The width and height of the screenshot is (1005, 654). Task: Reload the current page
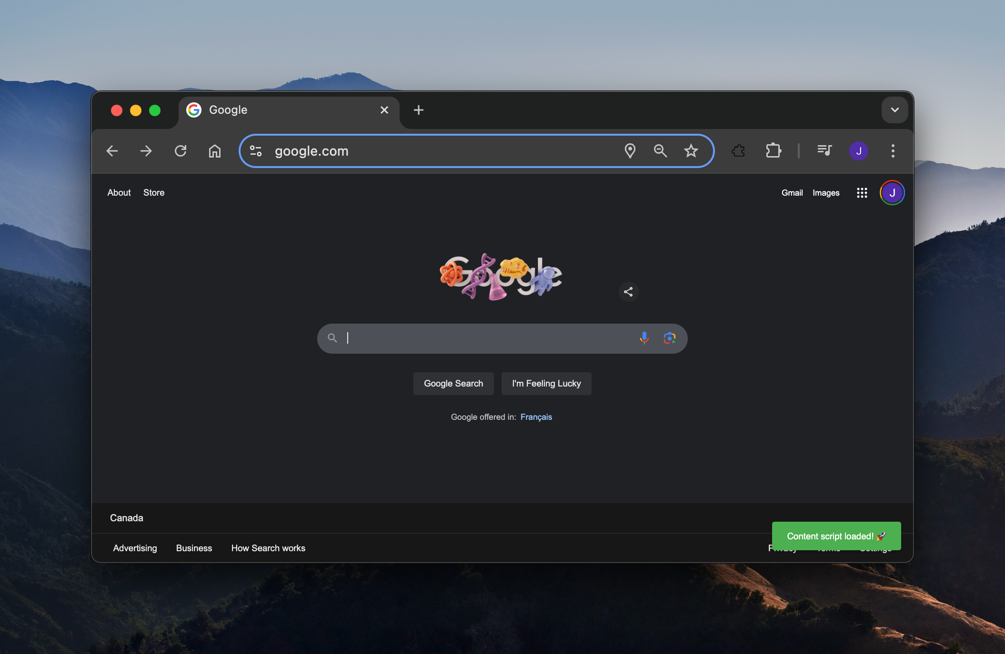coord(181,151)
